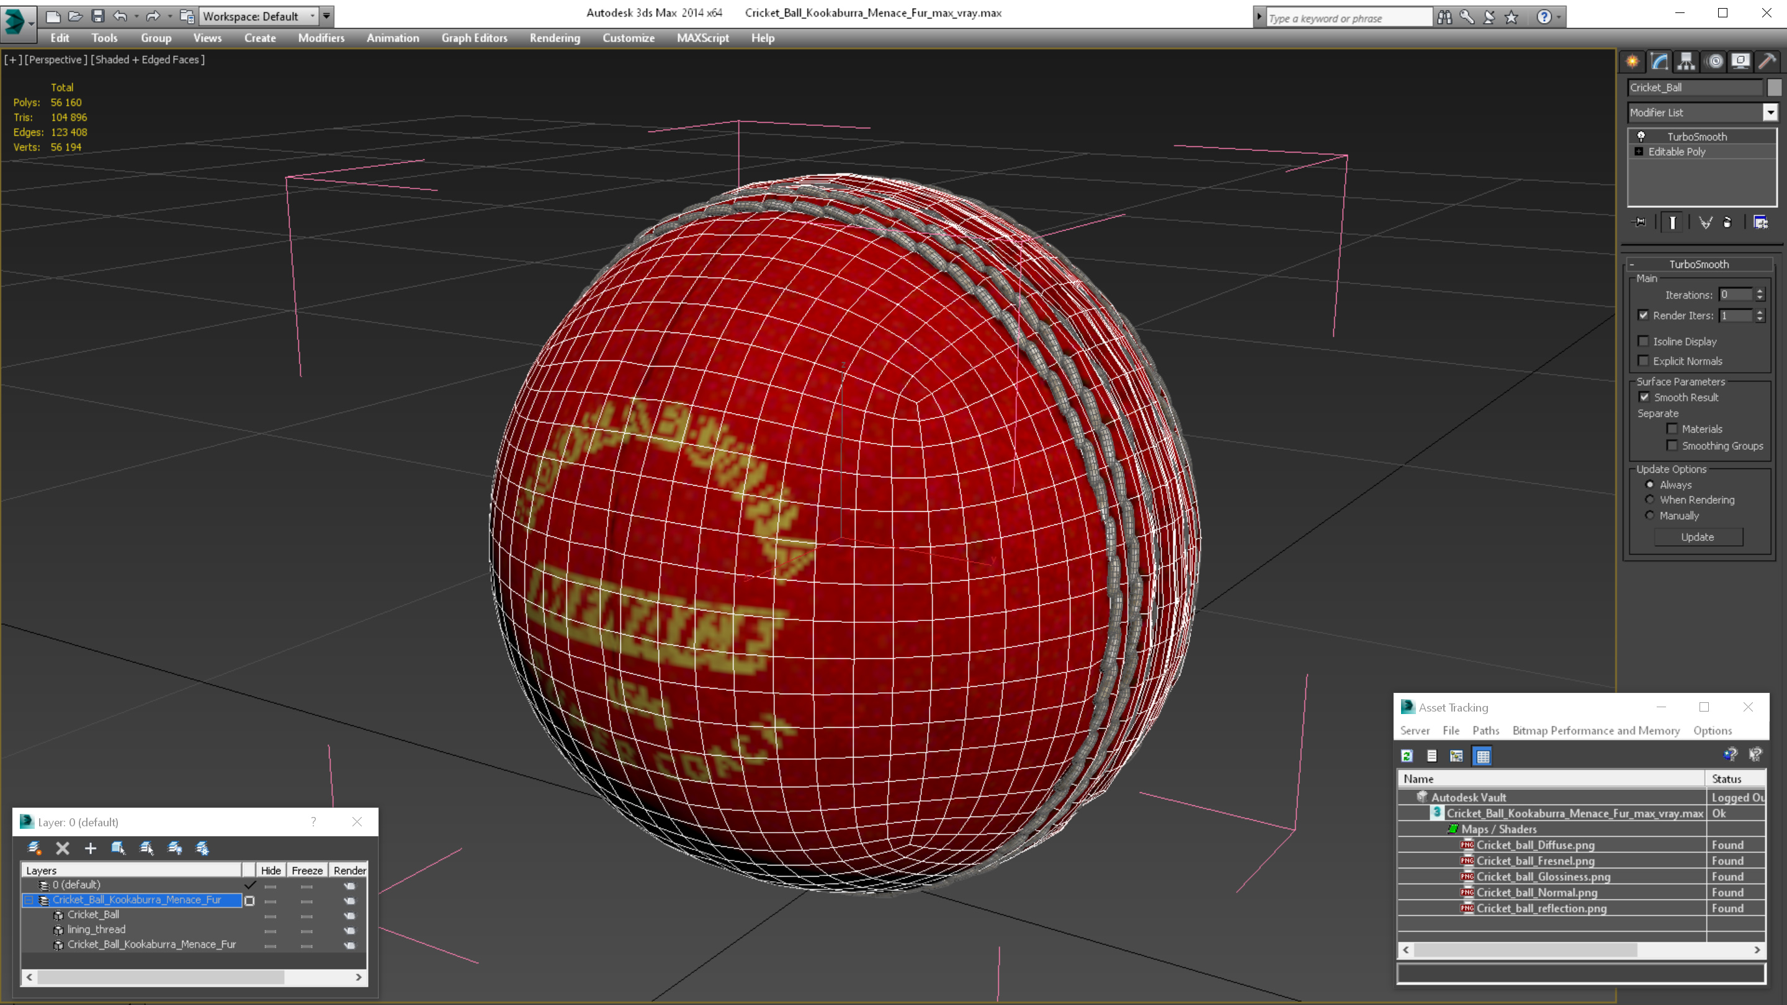1787x1005 pixels.
Task: Click Remove Modifier from stack icon
Action: pos(1727,223)
